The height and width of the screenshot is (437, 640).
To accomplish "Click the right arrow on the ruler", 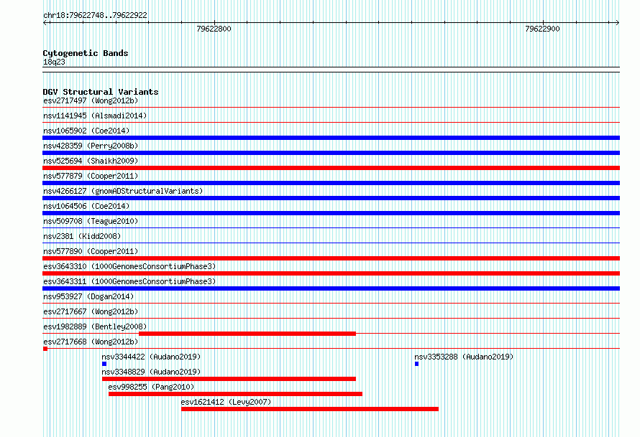I will point(617,22).
